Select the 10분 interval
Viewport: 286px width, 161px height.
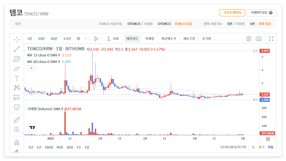[x=42, y=39]
